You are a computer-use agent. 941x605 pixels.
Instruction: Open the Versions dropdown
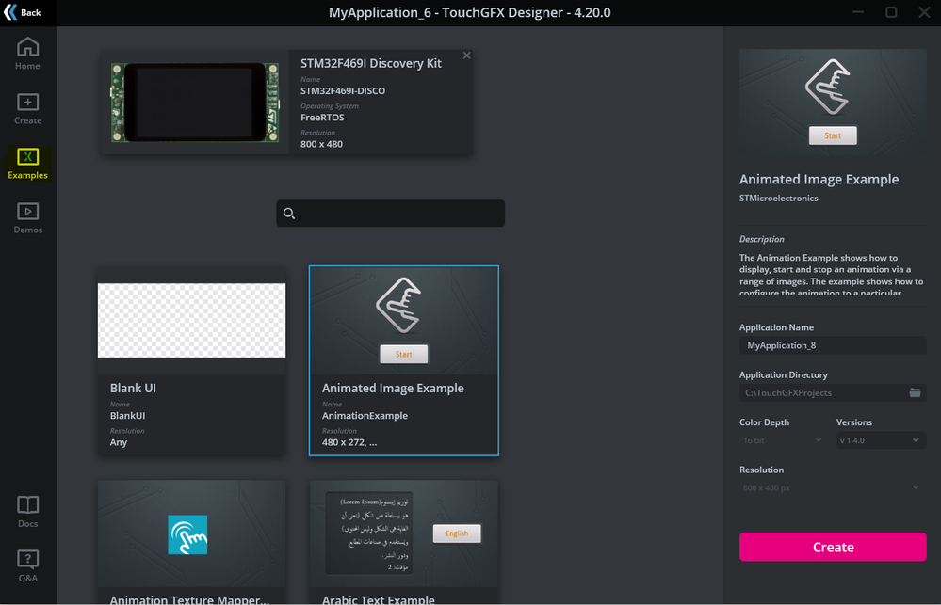click(x=881, y=440)
